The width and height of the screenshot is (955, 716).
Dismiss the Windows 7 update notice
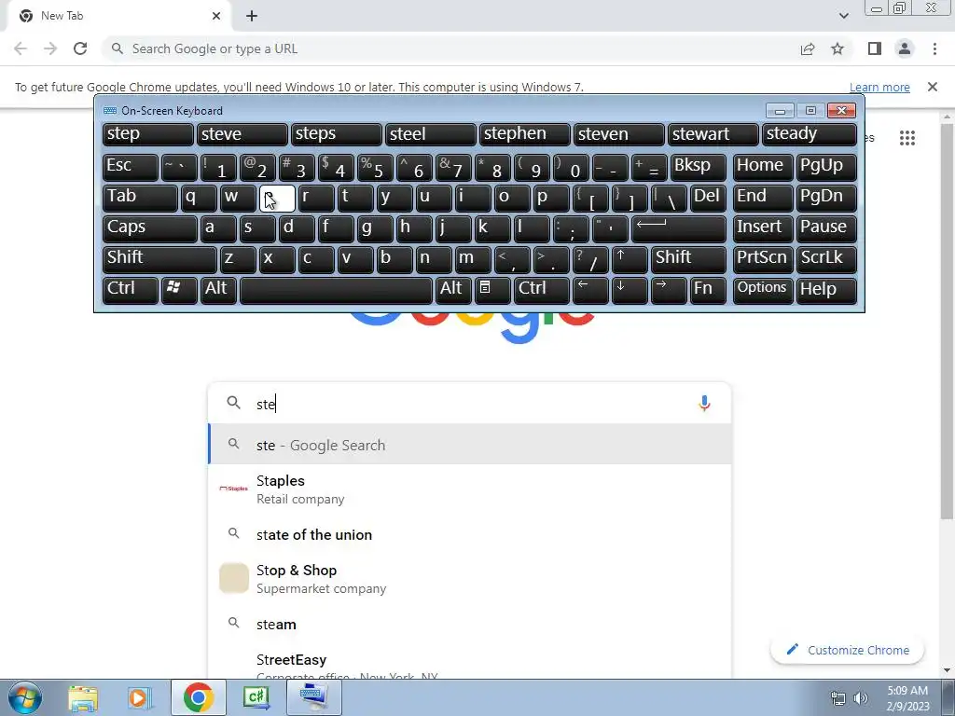933,87
